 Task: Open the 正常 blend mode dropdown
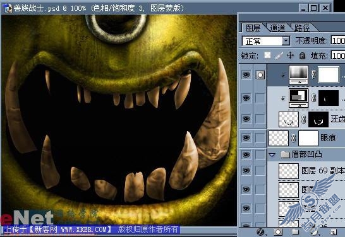[x=266, y=41]
